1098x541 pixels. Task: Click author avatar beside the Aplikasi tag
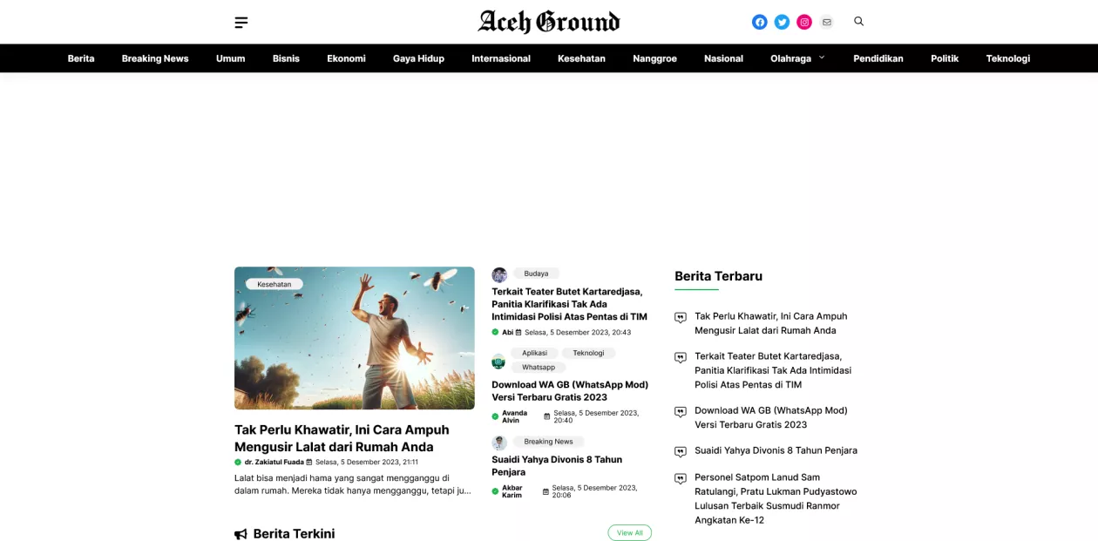498,361
